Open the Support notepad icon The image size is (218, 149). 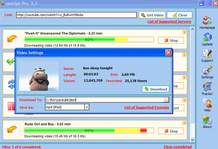(207, 54)
